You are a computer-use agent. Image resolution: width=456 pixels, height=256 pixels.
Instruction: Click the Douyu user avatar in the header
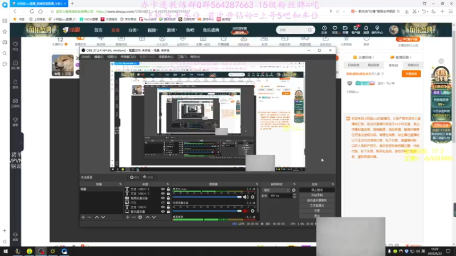394,30
